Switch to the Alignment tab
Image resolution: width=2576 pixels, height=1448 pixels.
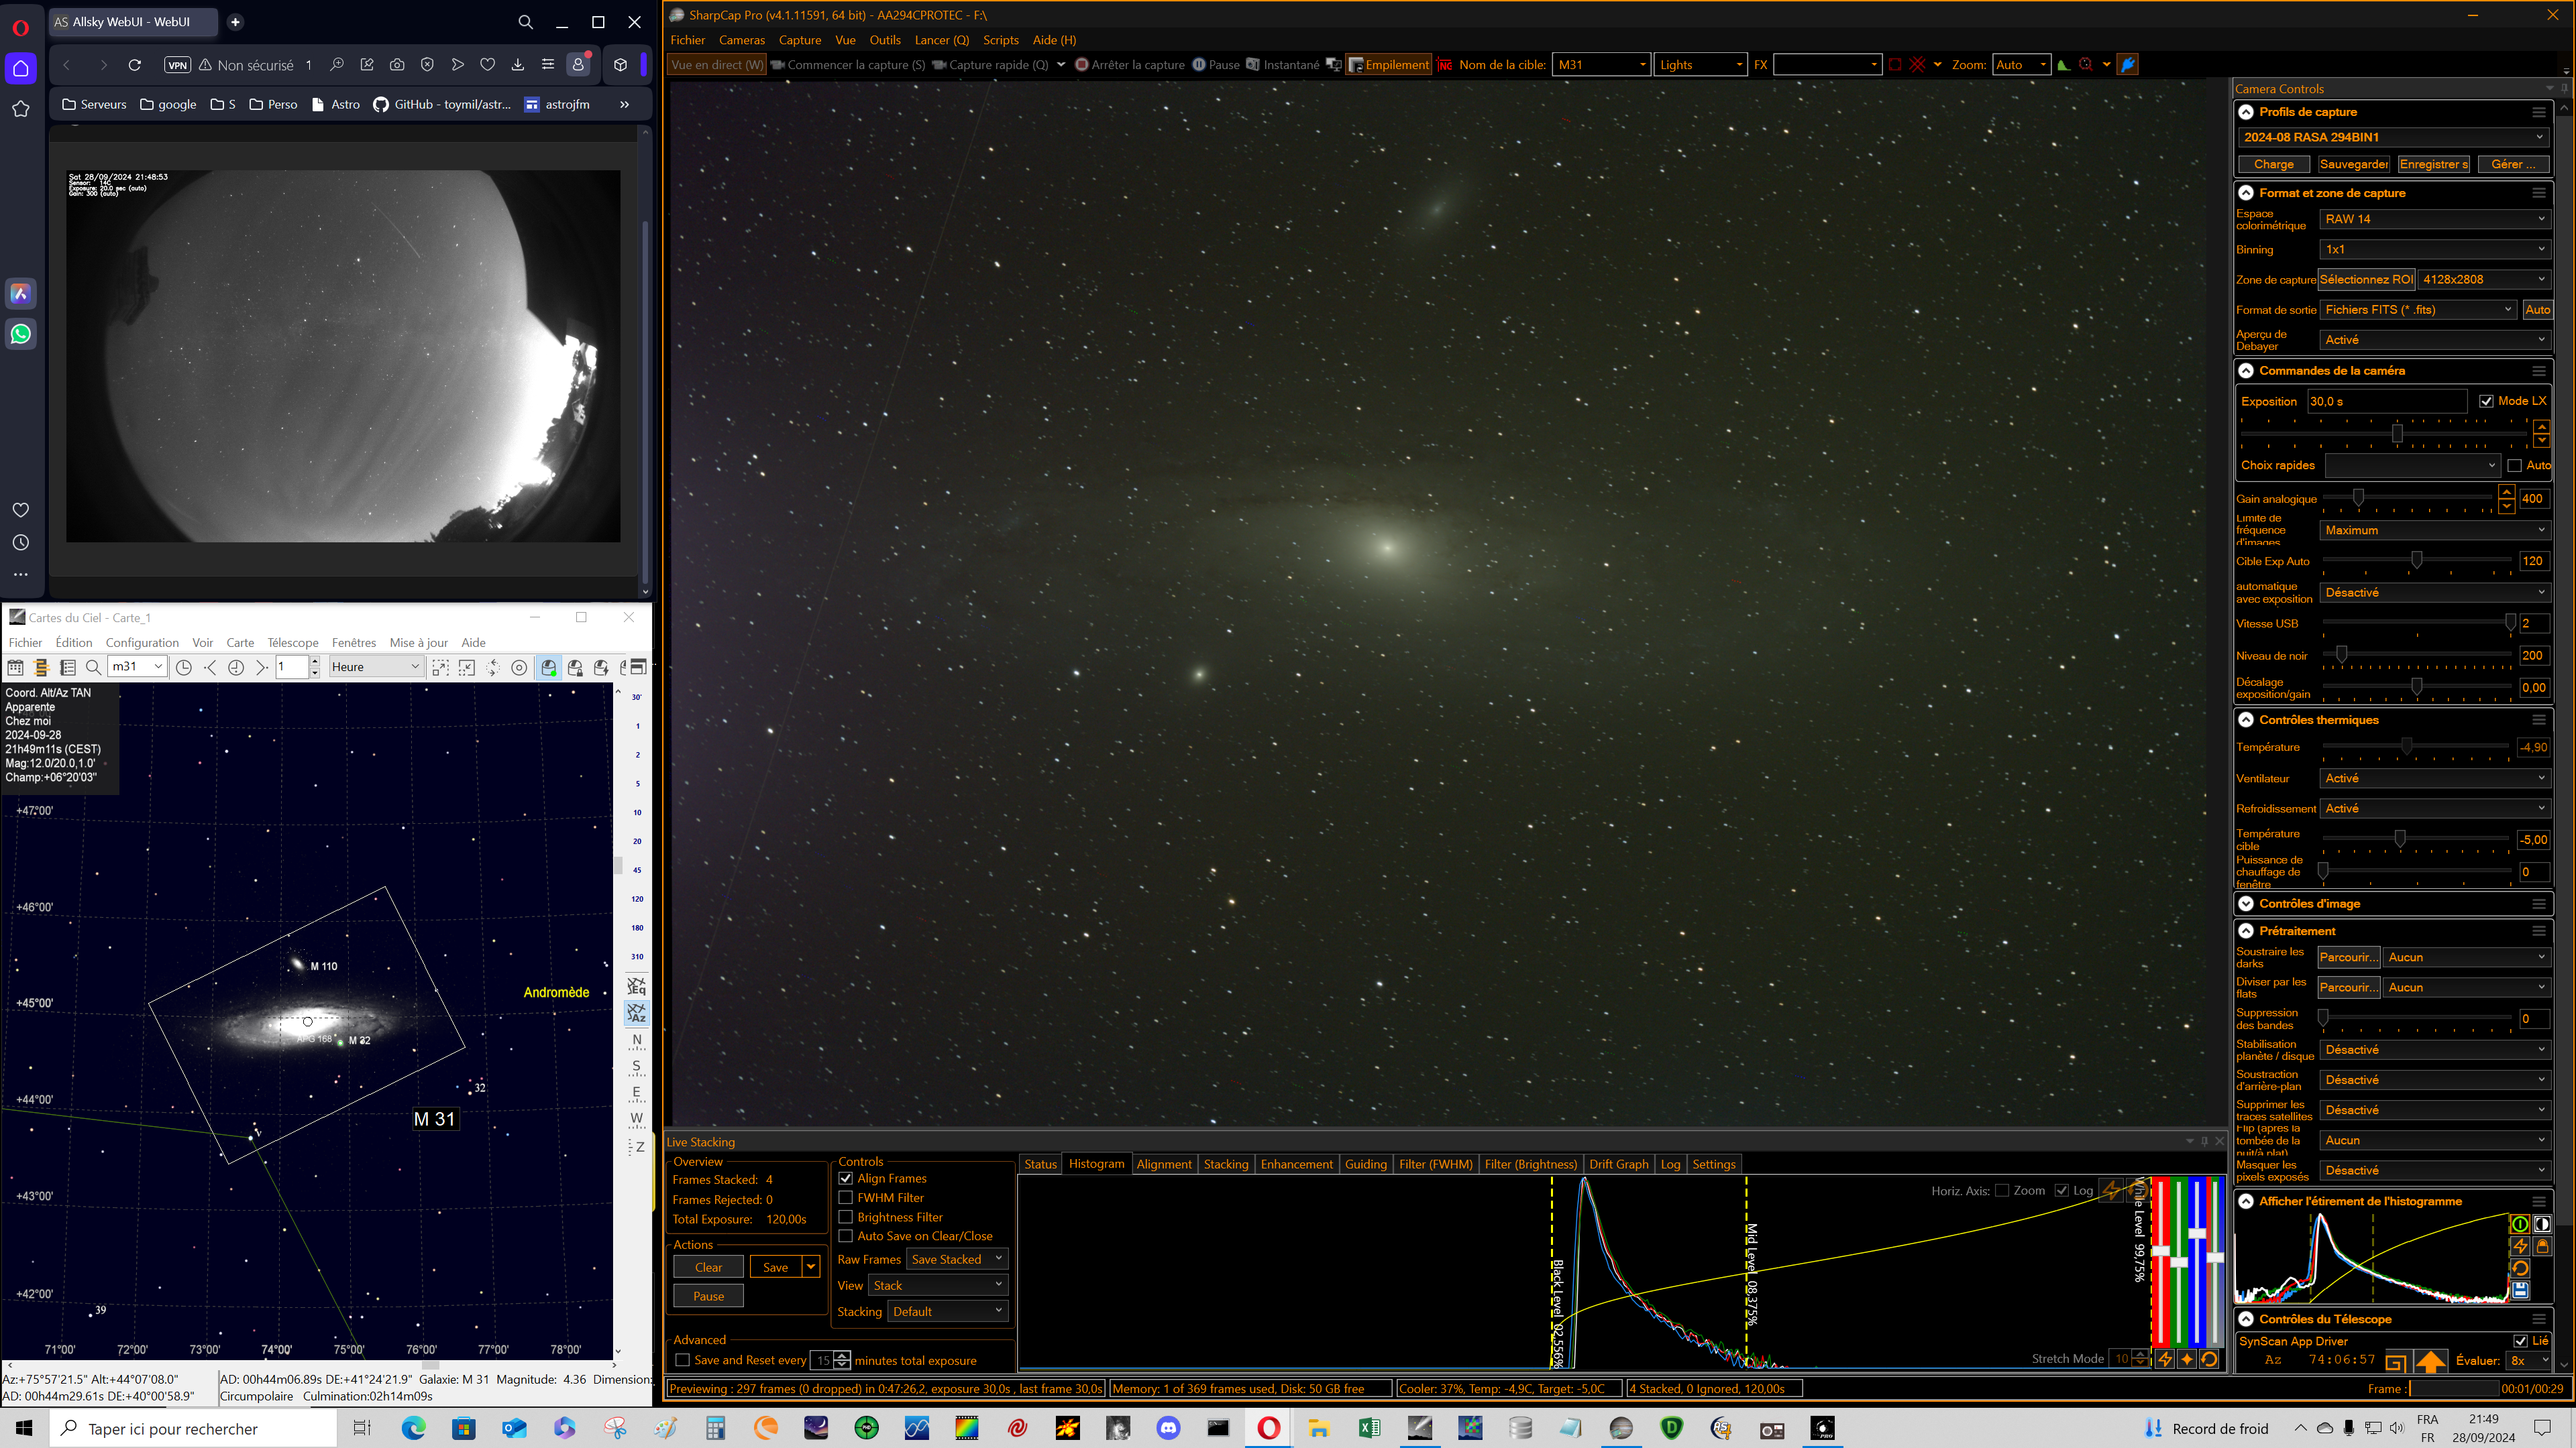1163,1164
